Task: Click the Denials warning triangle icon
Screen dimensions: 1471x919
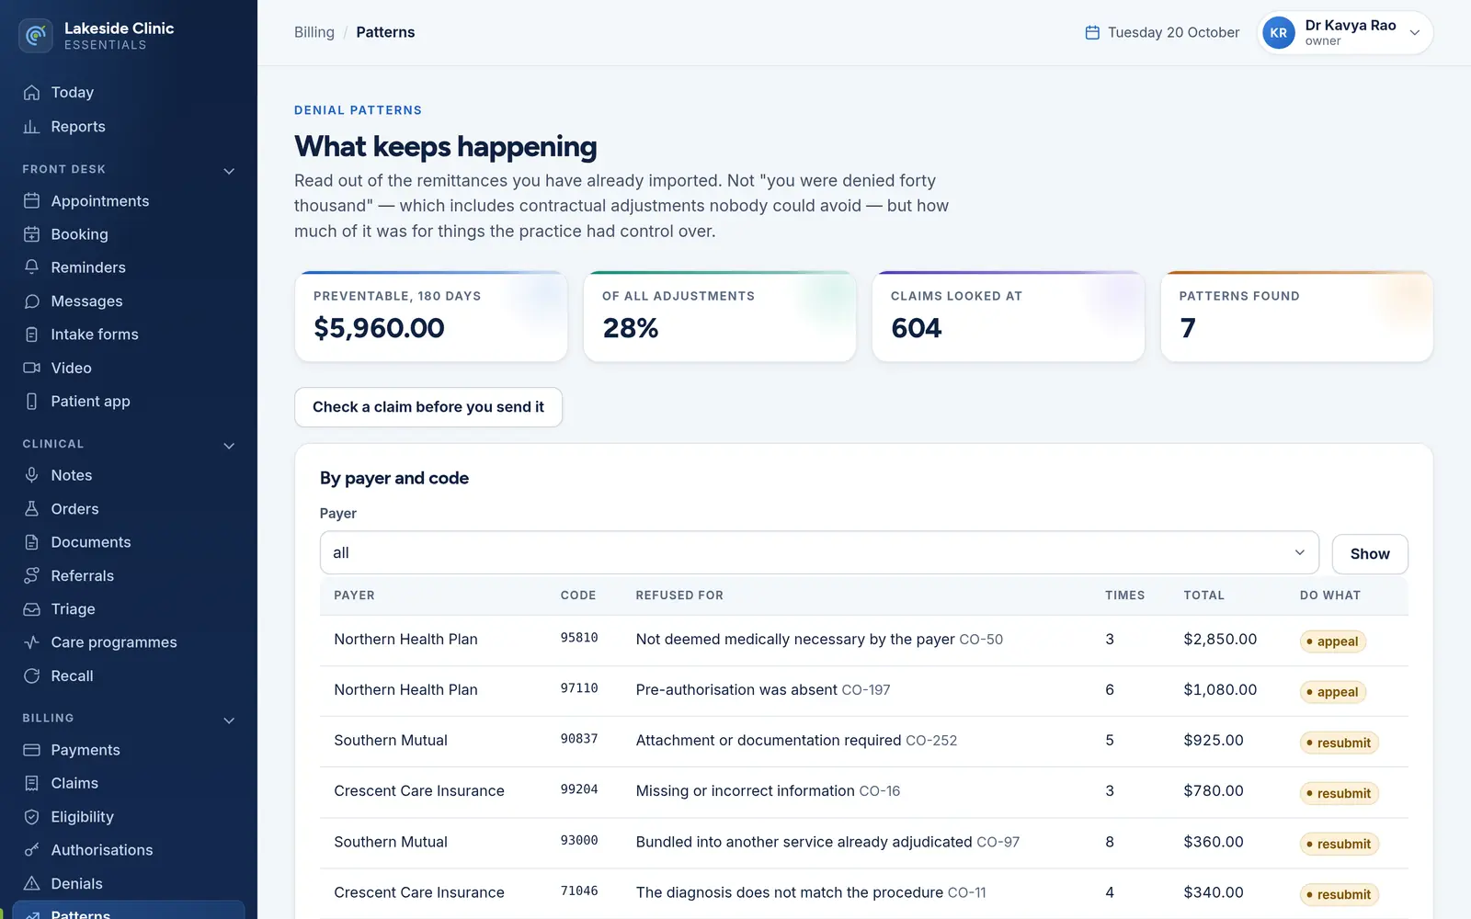Action: 31,884
